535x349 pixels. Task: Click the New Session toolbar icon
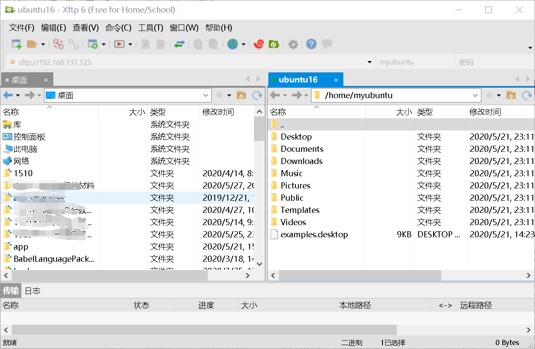click(x=17, y=44)
